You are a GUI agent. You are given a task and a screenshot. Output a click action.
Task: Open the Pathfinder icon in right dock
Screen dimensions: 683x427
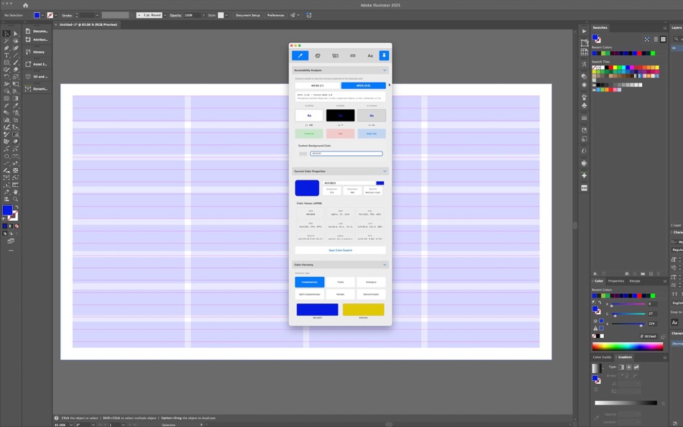[x=584, y=75]
